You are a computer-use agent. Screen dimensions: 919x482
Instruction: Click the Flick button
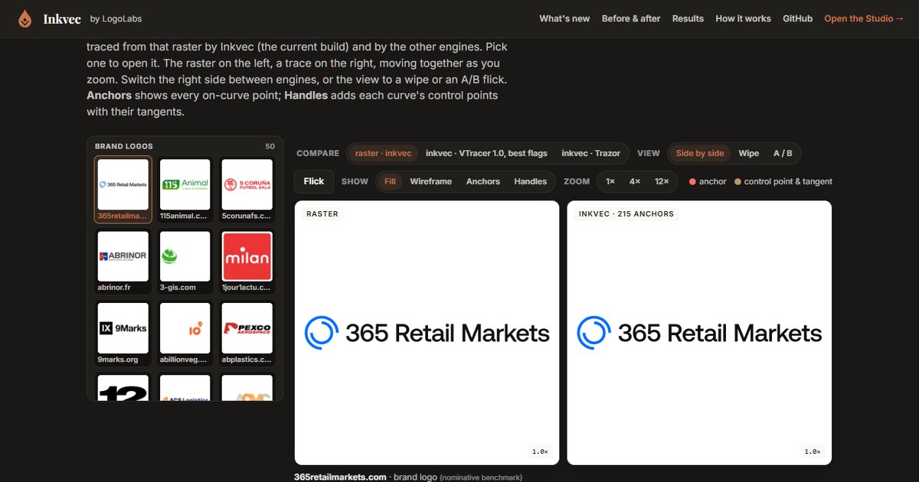pyautogui.click(x=314, y=181)
